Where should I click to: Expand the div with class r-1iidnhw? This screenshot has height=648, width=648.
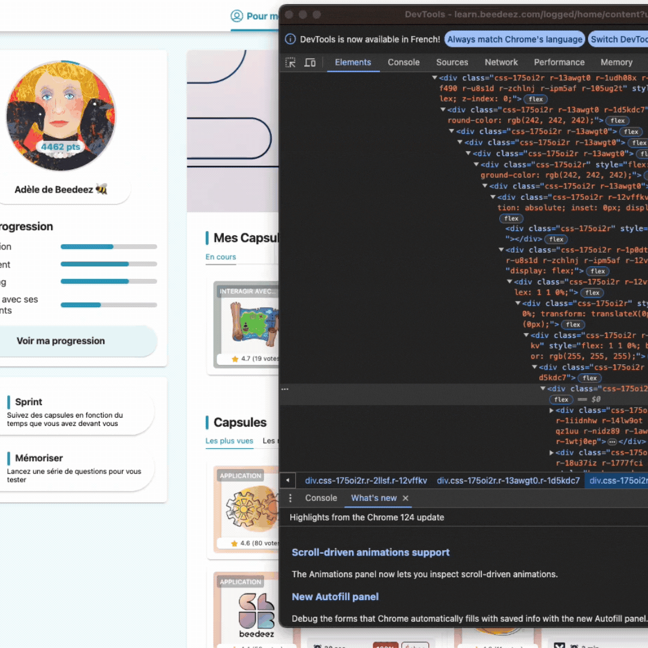(551, 410)
